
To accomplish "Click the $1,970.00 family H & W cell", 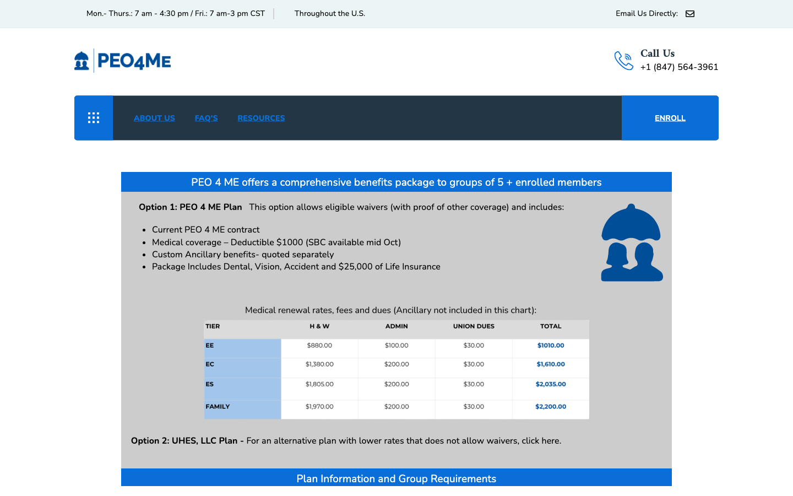I will (x=319, y=407).
